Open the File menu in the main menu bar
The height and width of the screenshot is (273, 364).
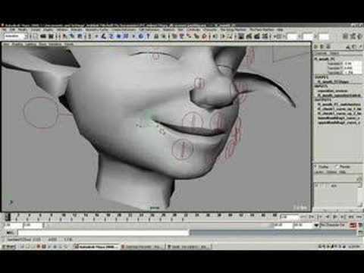[5, 30]
